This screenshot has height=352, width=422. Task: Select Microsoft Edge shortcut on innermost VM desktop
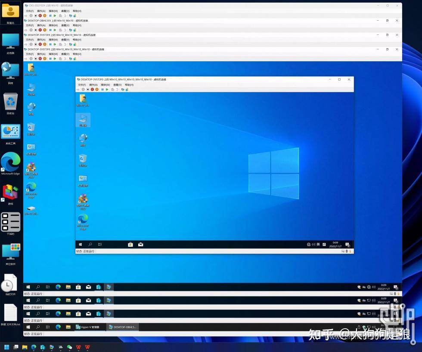83,222
